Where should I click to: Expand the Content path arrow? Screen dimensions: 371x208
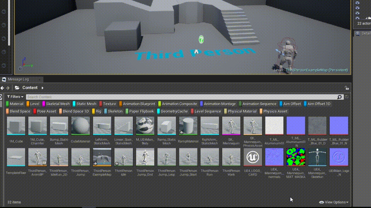click(43, 88)
